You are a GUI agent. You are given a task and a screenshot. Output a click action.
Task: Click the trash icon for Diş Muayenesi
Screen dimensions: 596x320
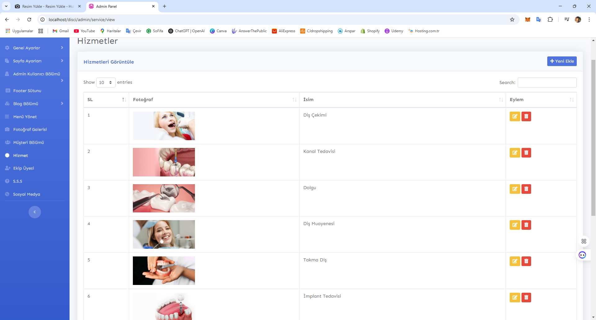pyautogui.click(x=526, y=225)
